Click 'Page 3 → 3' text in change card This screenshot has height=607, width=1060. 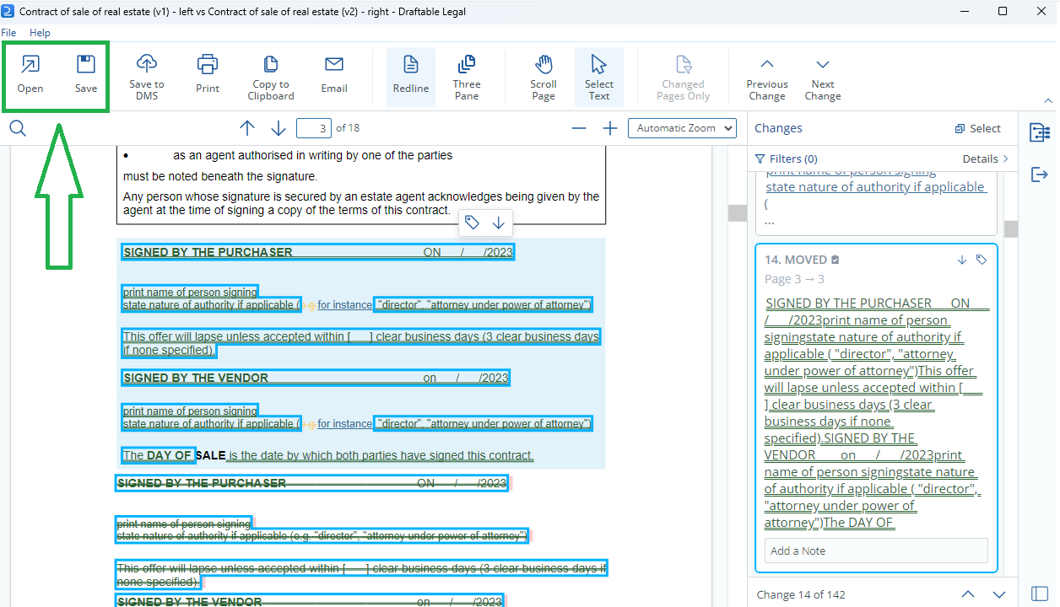pos(794,279)
